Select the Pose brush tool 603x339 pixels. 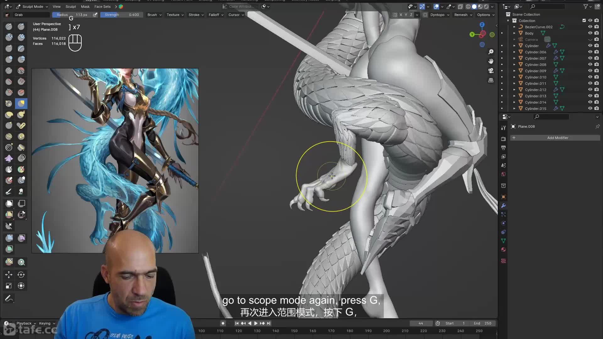coord(21,126)
